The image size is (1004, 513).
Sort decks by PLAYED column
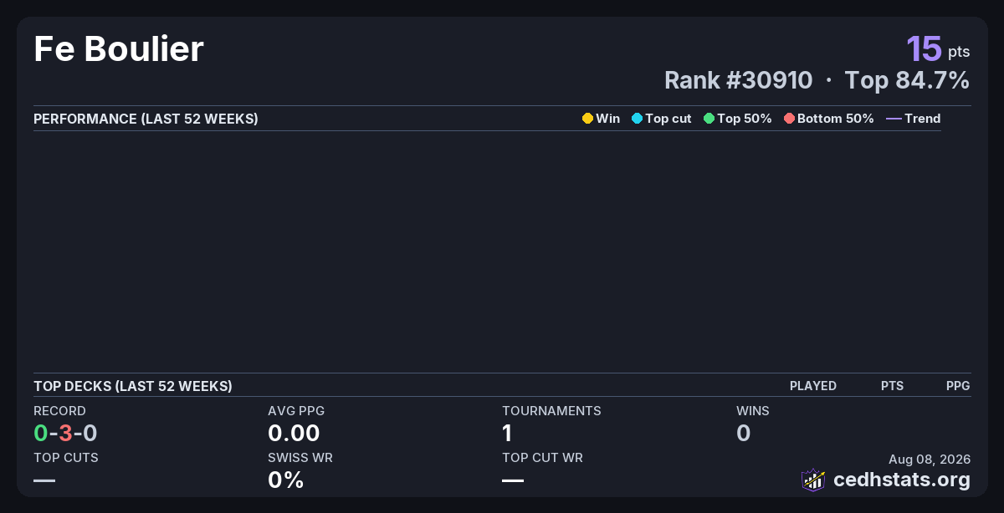click(x=813, y=386)
